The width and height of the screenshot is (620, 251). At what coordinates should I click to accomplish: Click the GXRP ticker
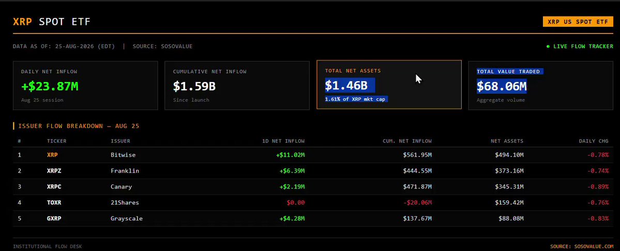pos(54,218)
